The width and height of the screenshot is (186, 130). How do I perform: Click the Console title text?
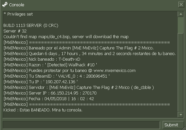[17, 5]
